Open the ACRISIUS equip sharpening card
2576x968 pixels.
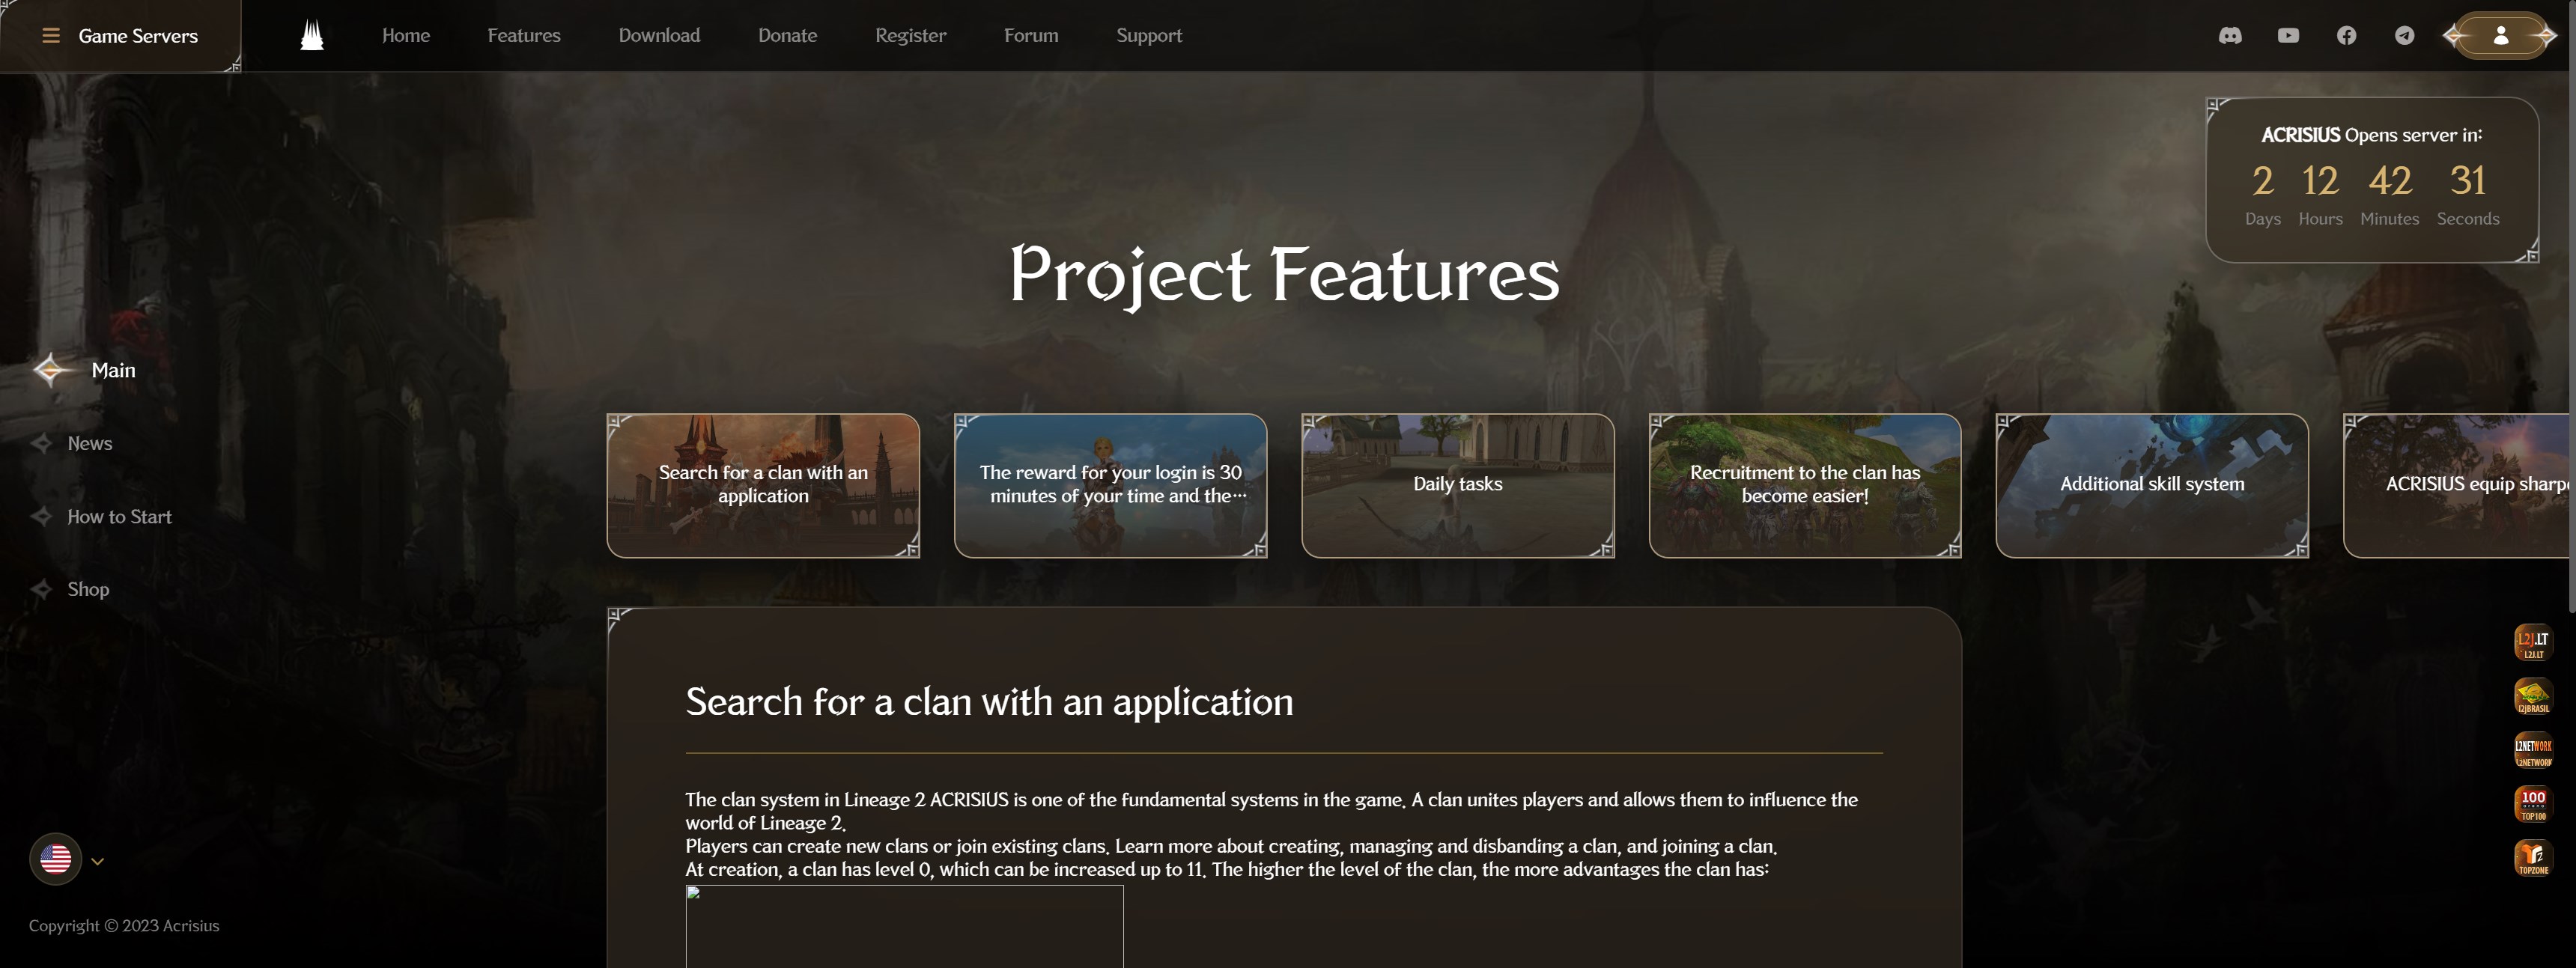[2456, 485]
